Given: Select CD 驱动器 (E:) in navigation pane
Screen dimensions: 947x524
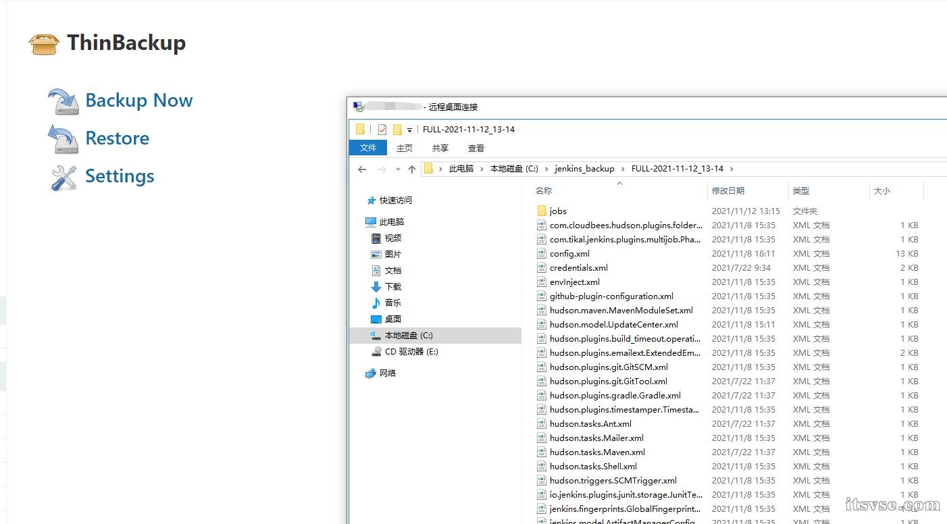Looking at the screenshot, I should click(x=411, y=352).
